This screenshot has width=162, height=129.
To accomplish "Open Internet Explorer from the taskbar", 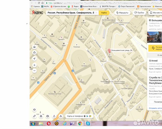I will (x=65, y=123).
